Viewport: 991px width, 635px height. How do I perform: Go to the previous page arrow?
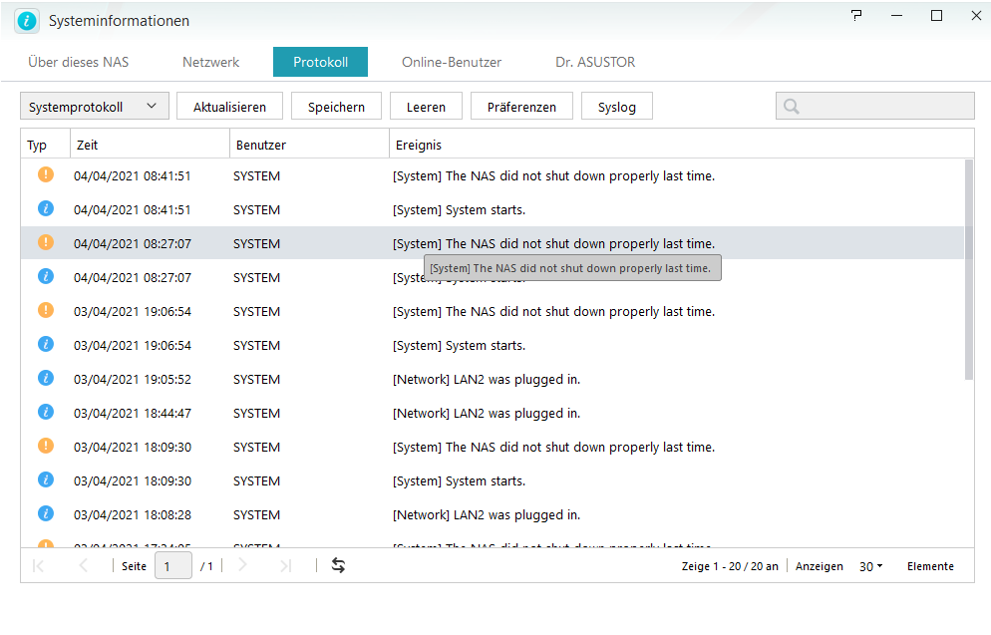[83, 565]
